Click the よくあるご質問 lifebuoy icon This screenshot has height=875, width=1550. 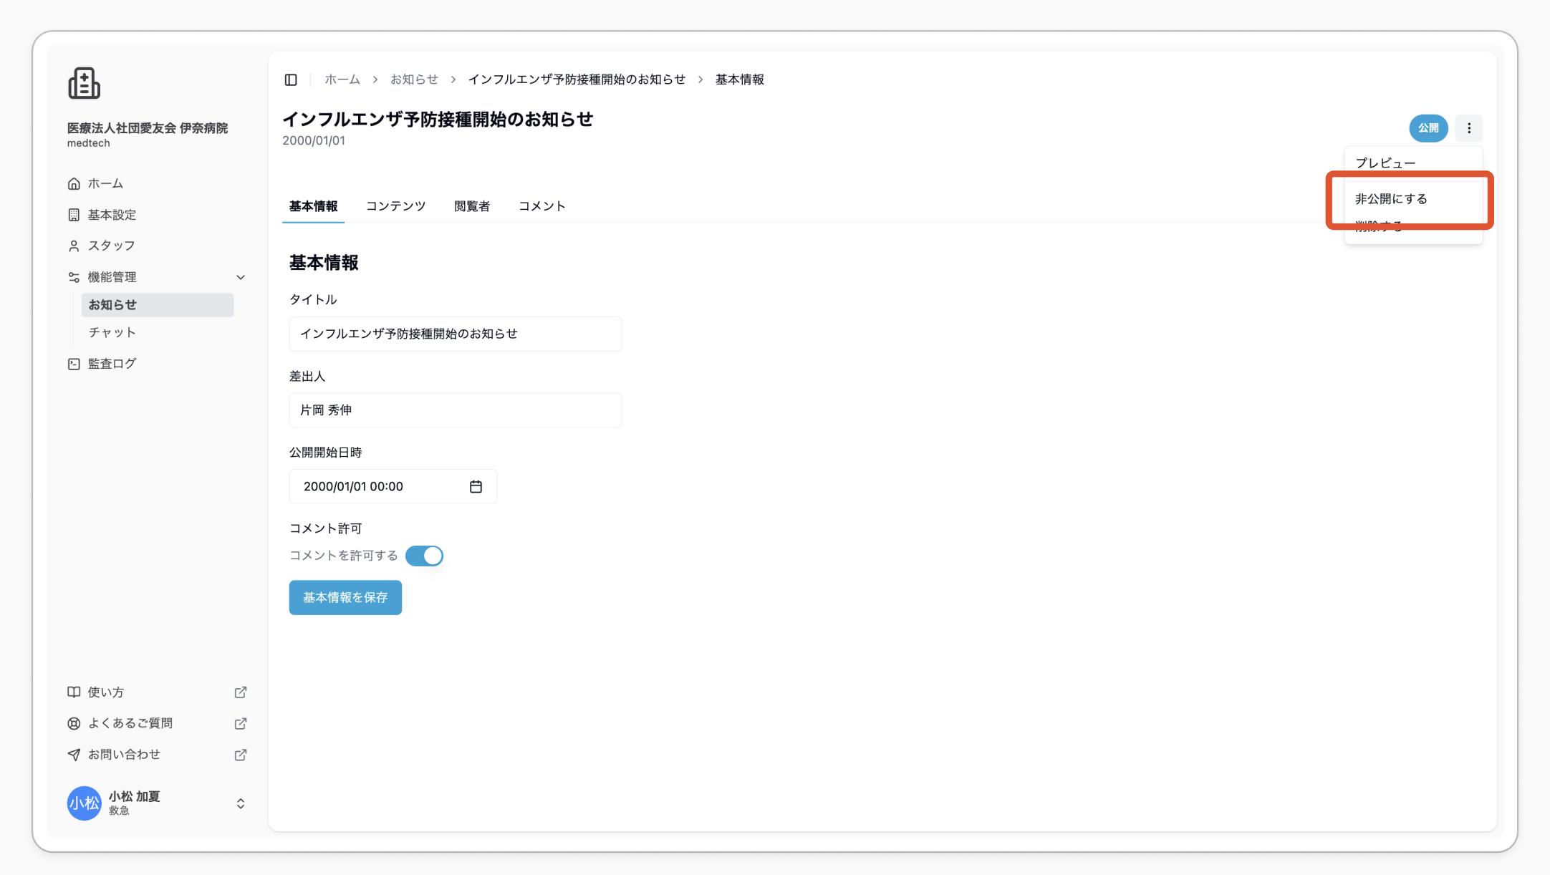[x=74, y=723]
